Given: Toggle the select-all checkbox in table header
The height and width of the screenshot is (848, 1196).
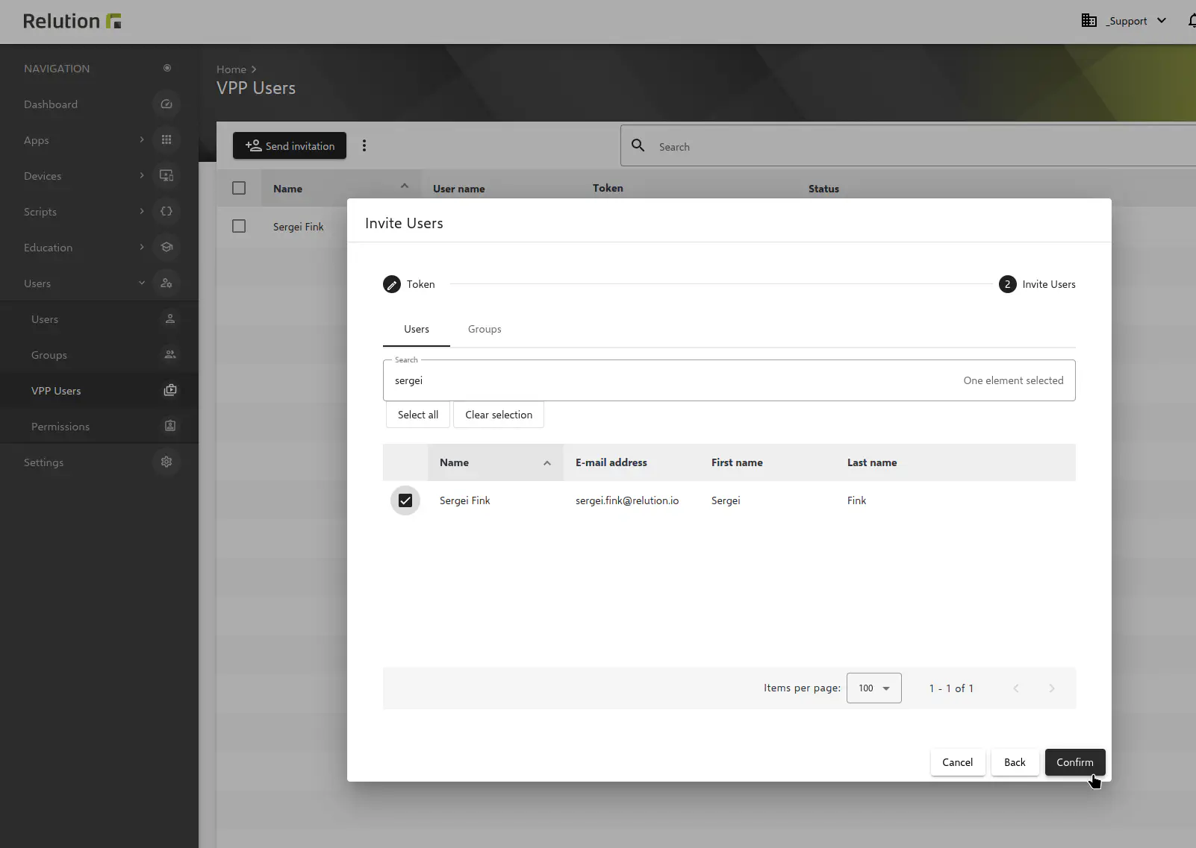Looking at the screenshot, I should click(239, 189).
